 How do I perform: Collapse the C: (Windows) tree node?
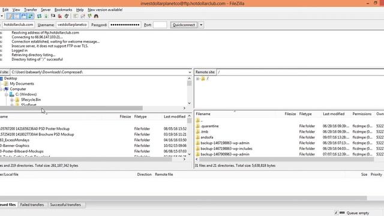click(x=7, y=95)
